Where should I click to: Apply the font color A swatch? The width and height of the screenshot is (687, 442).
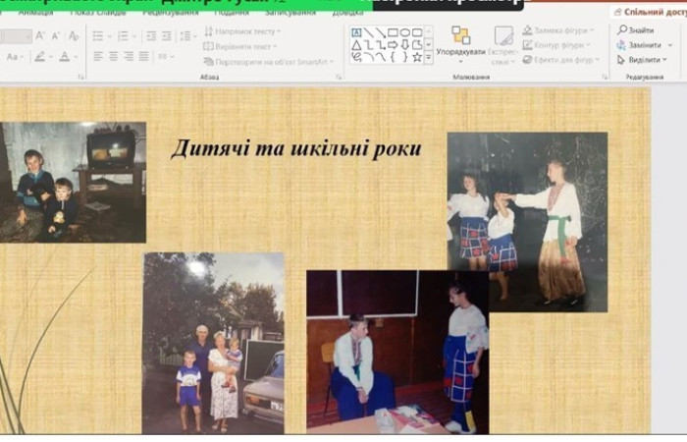[x=65, y=56]
